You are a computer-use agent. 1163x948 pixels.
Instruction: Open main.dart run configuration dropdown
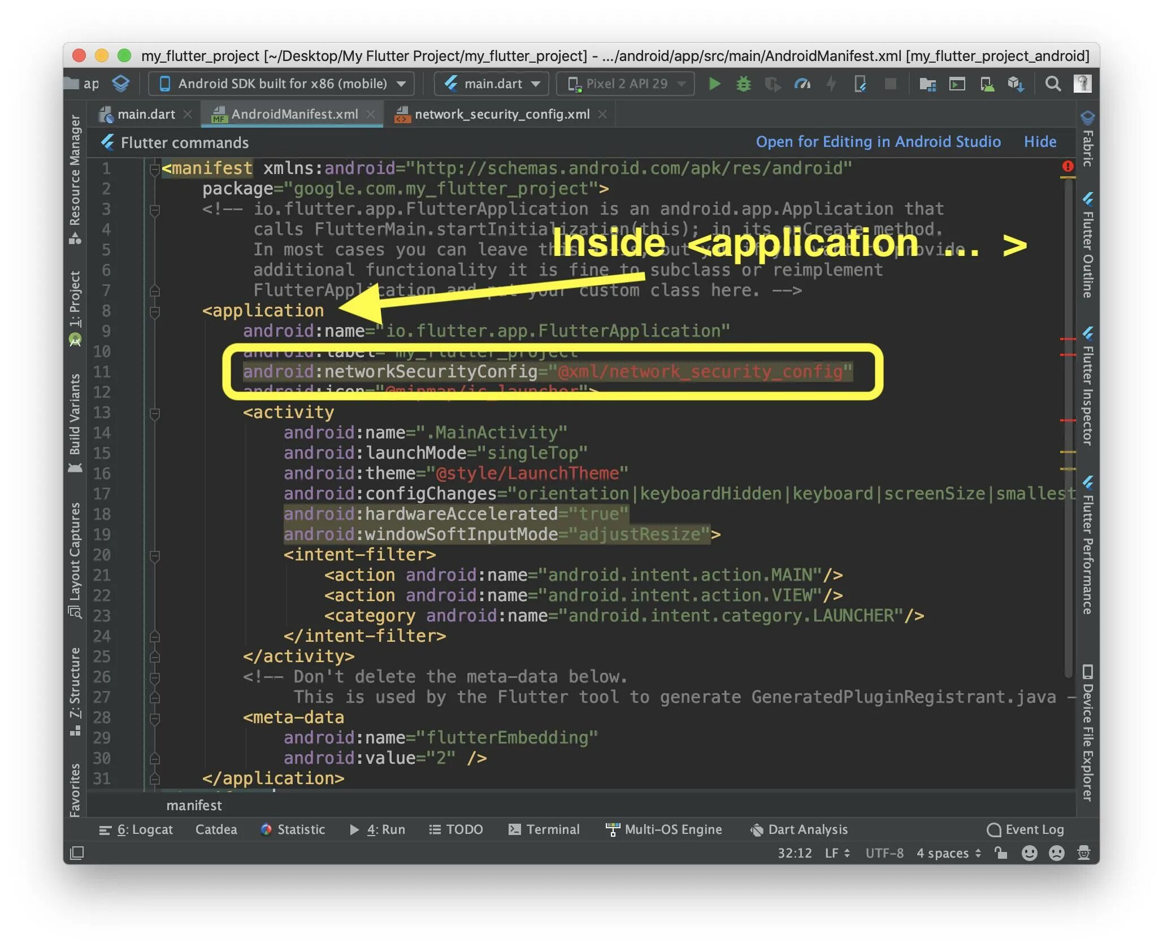[x=492, y=84]
